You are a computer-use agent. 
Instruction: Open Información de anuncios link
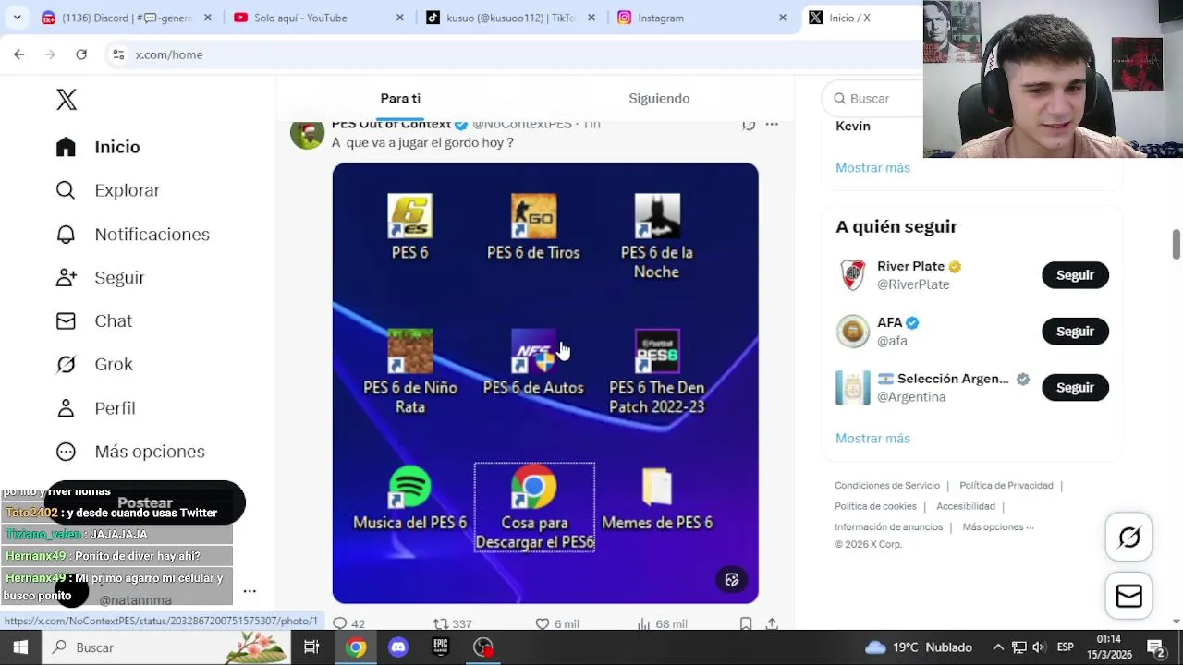(888, 527)
